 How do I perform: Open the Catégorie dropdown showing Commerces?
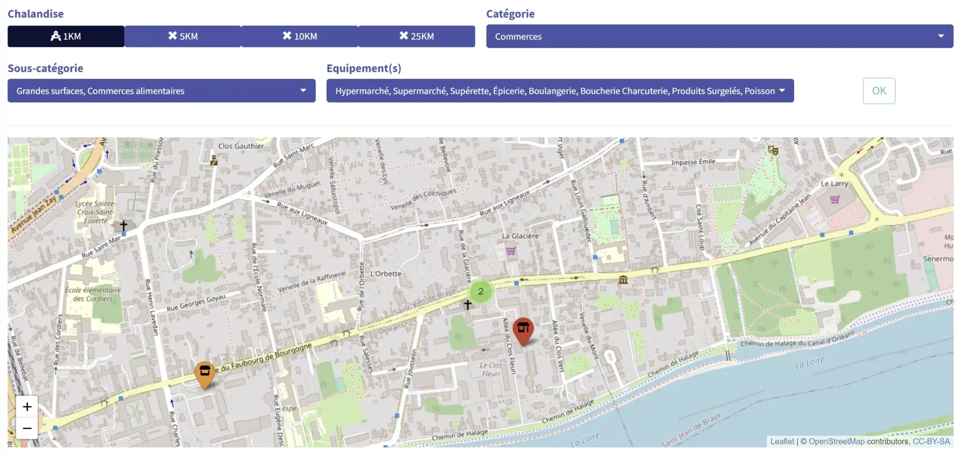tap(720, 37)
